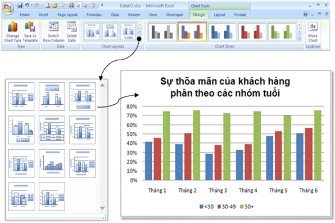Select Layout 2 in expanded layouts gallery

(52, 96)
